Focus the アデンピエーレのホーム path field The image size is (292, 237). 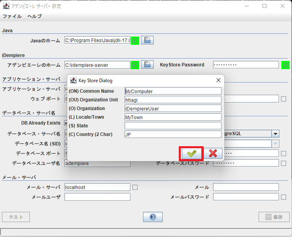coord(97,65)
